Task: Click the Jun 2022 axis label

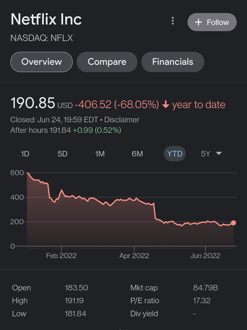Action: pos(205,256)
